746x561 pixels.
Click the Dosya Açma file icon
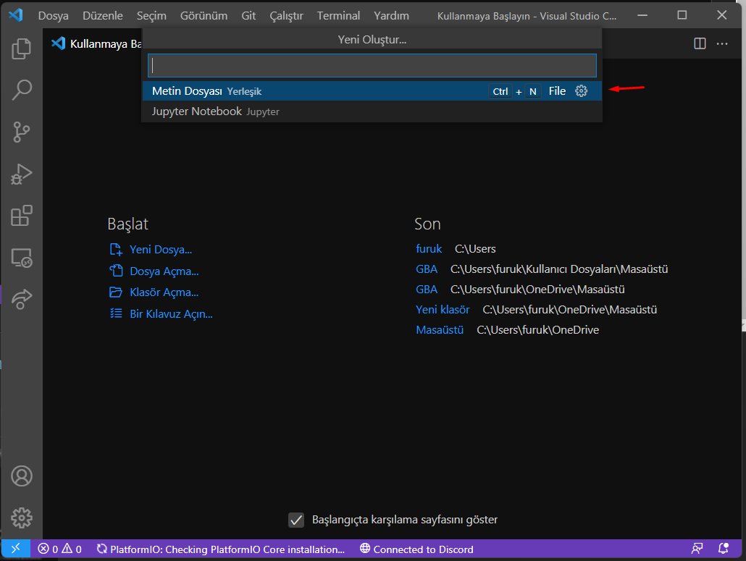click(116, 271)
